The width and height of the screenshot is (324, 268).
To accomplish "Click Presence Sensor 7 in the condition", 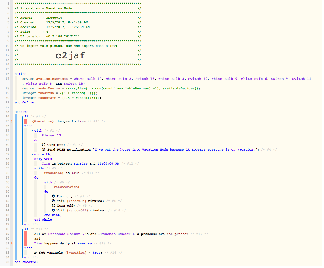I will click(66, 234).
